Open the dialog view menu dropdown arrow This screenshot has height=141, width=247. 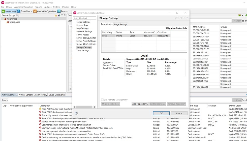pos(187,18)
